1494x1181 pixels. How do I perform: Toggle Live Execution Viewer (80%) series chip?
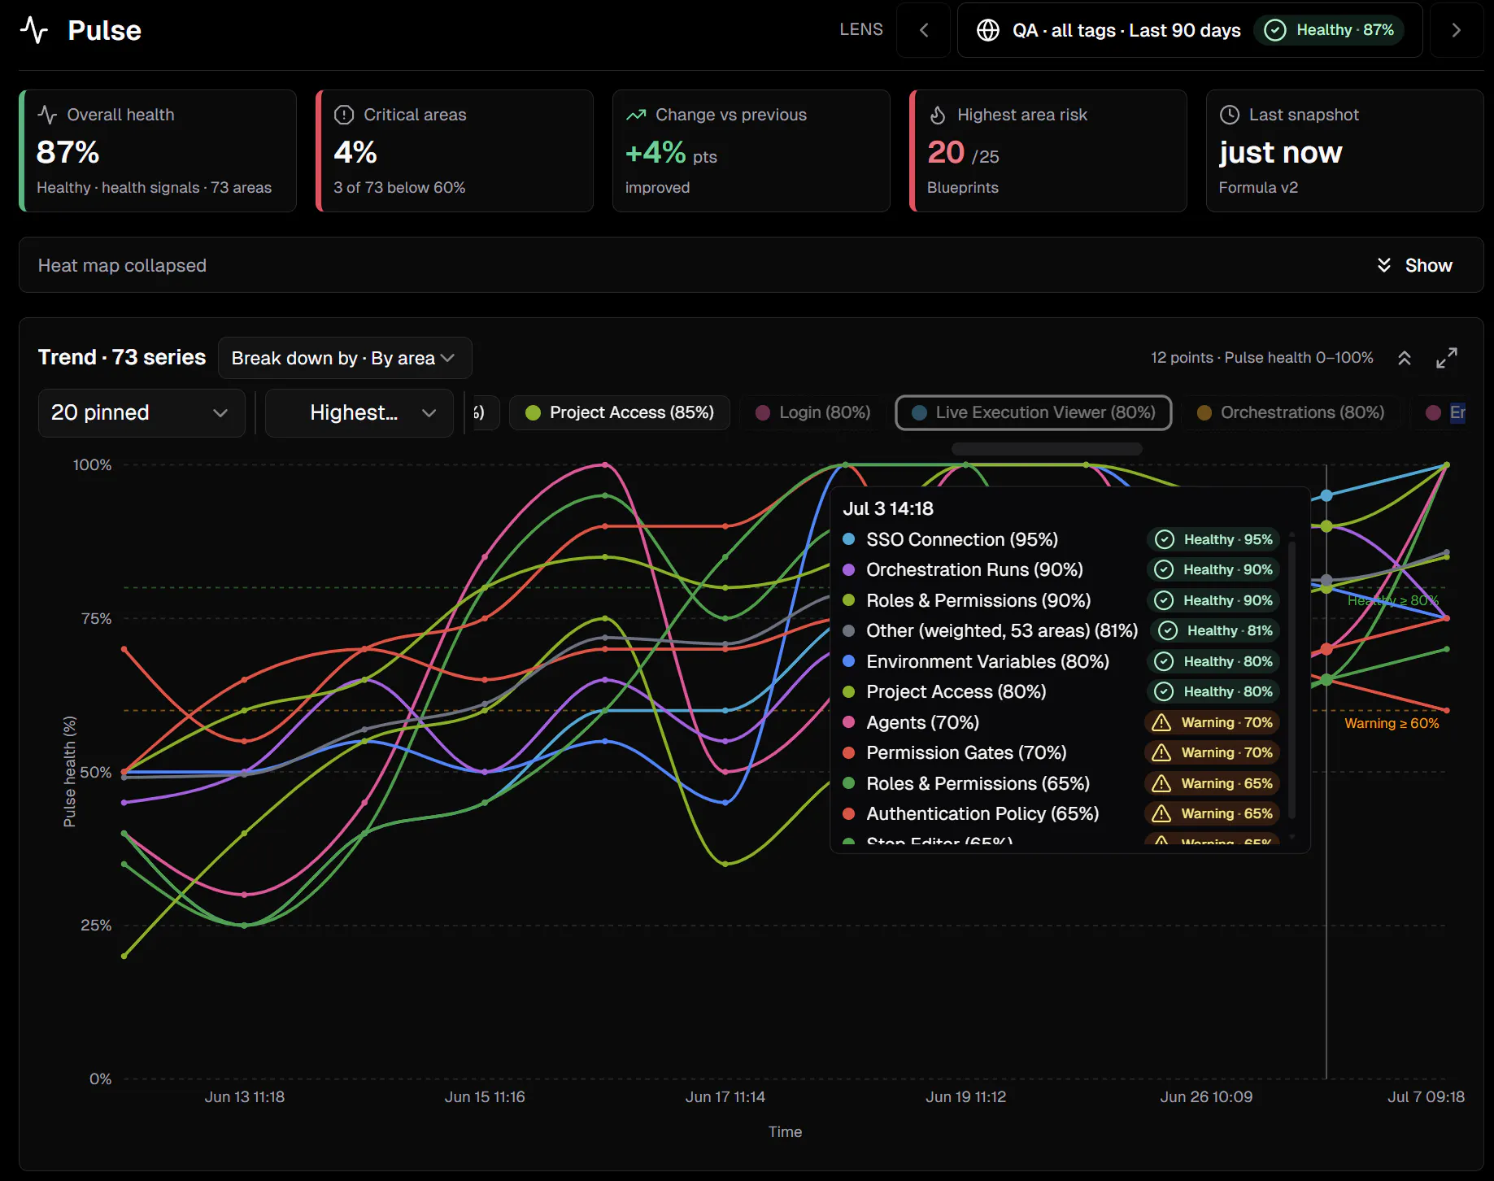click(x=1033, y=412)
